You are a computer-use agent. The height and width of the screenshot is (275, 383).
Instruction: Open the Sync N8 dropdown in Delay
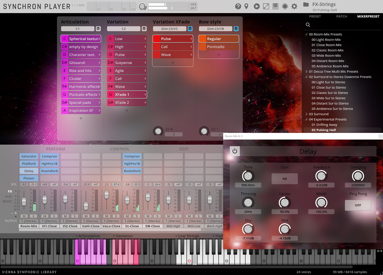pos(285,178)
